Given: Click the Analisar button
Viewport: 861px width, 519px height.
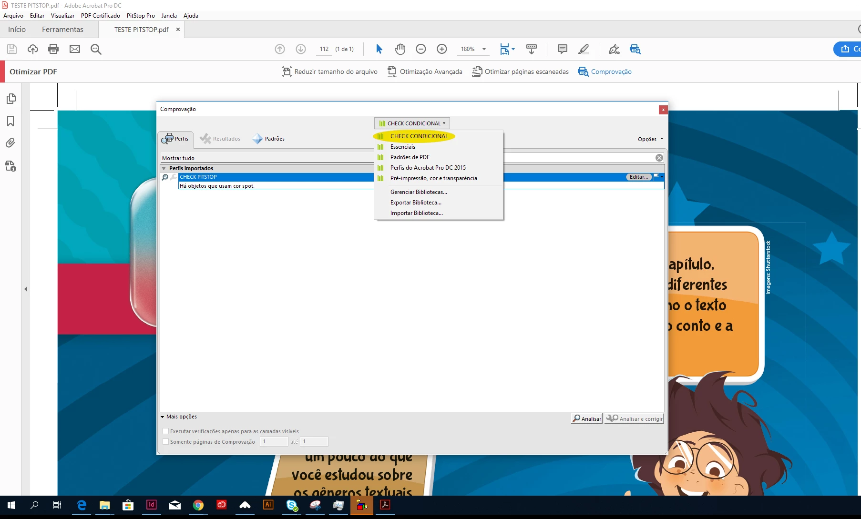Looking at the screenshot, I should click(x=587, y=418).
